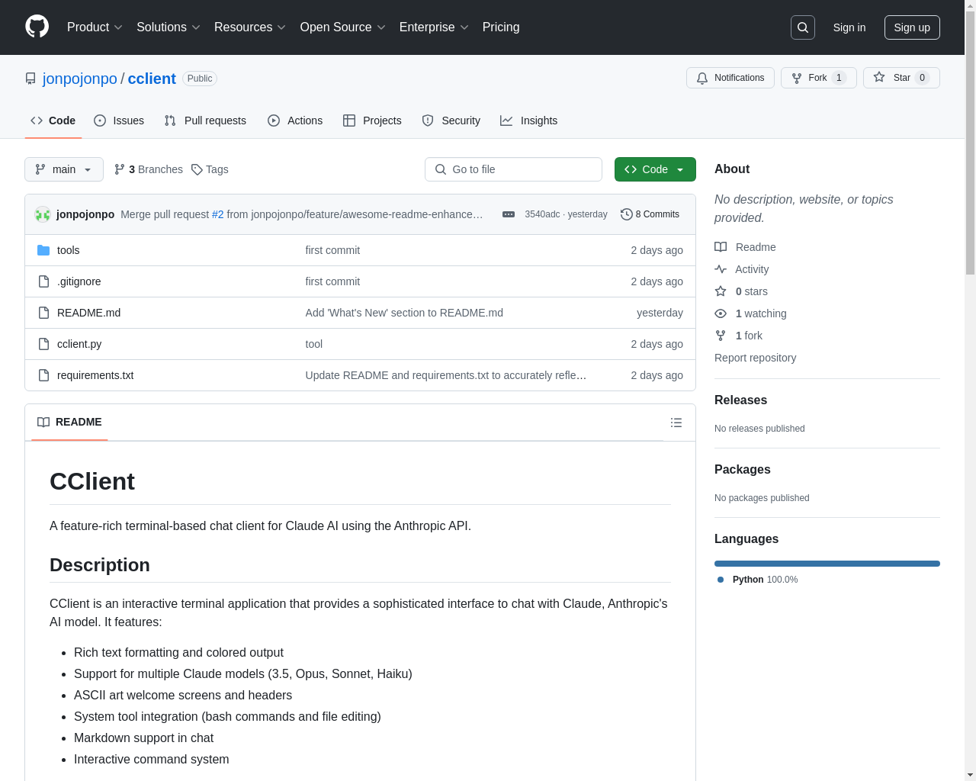Switch to the Security tab
This screenshot has width=976, height=781.
tap(451, 121)
